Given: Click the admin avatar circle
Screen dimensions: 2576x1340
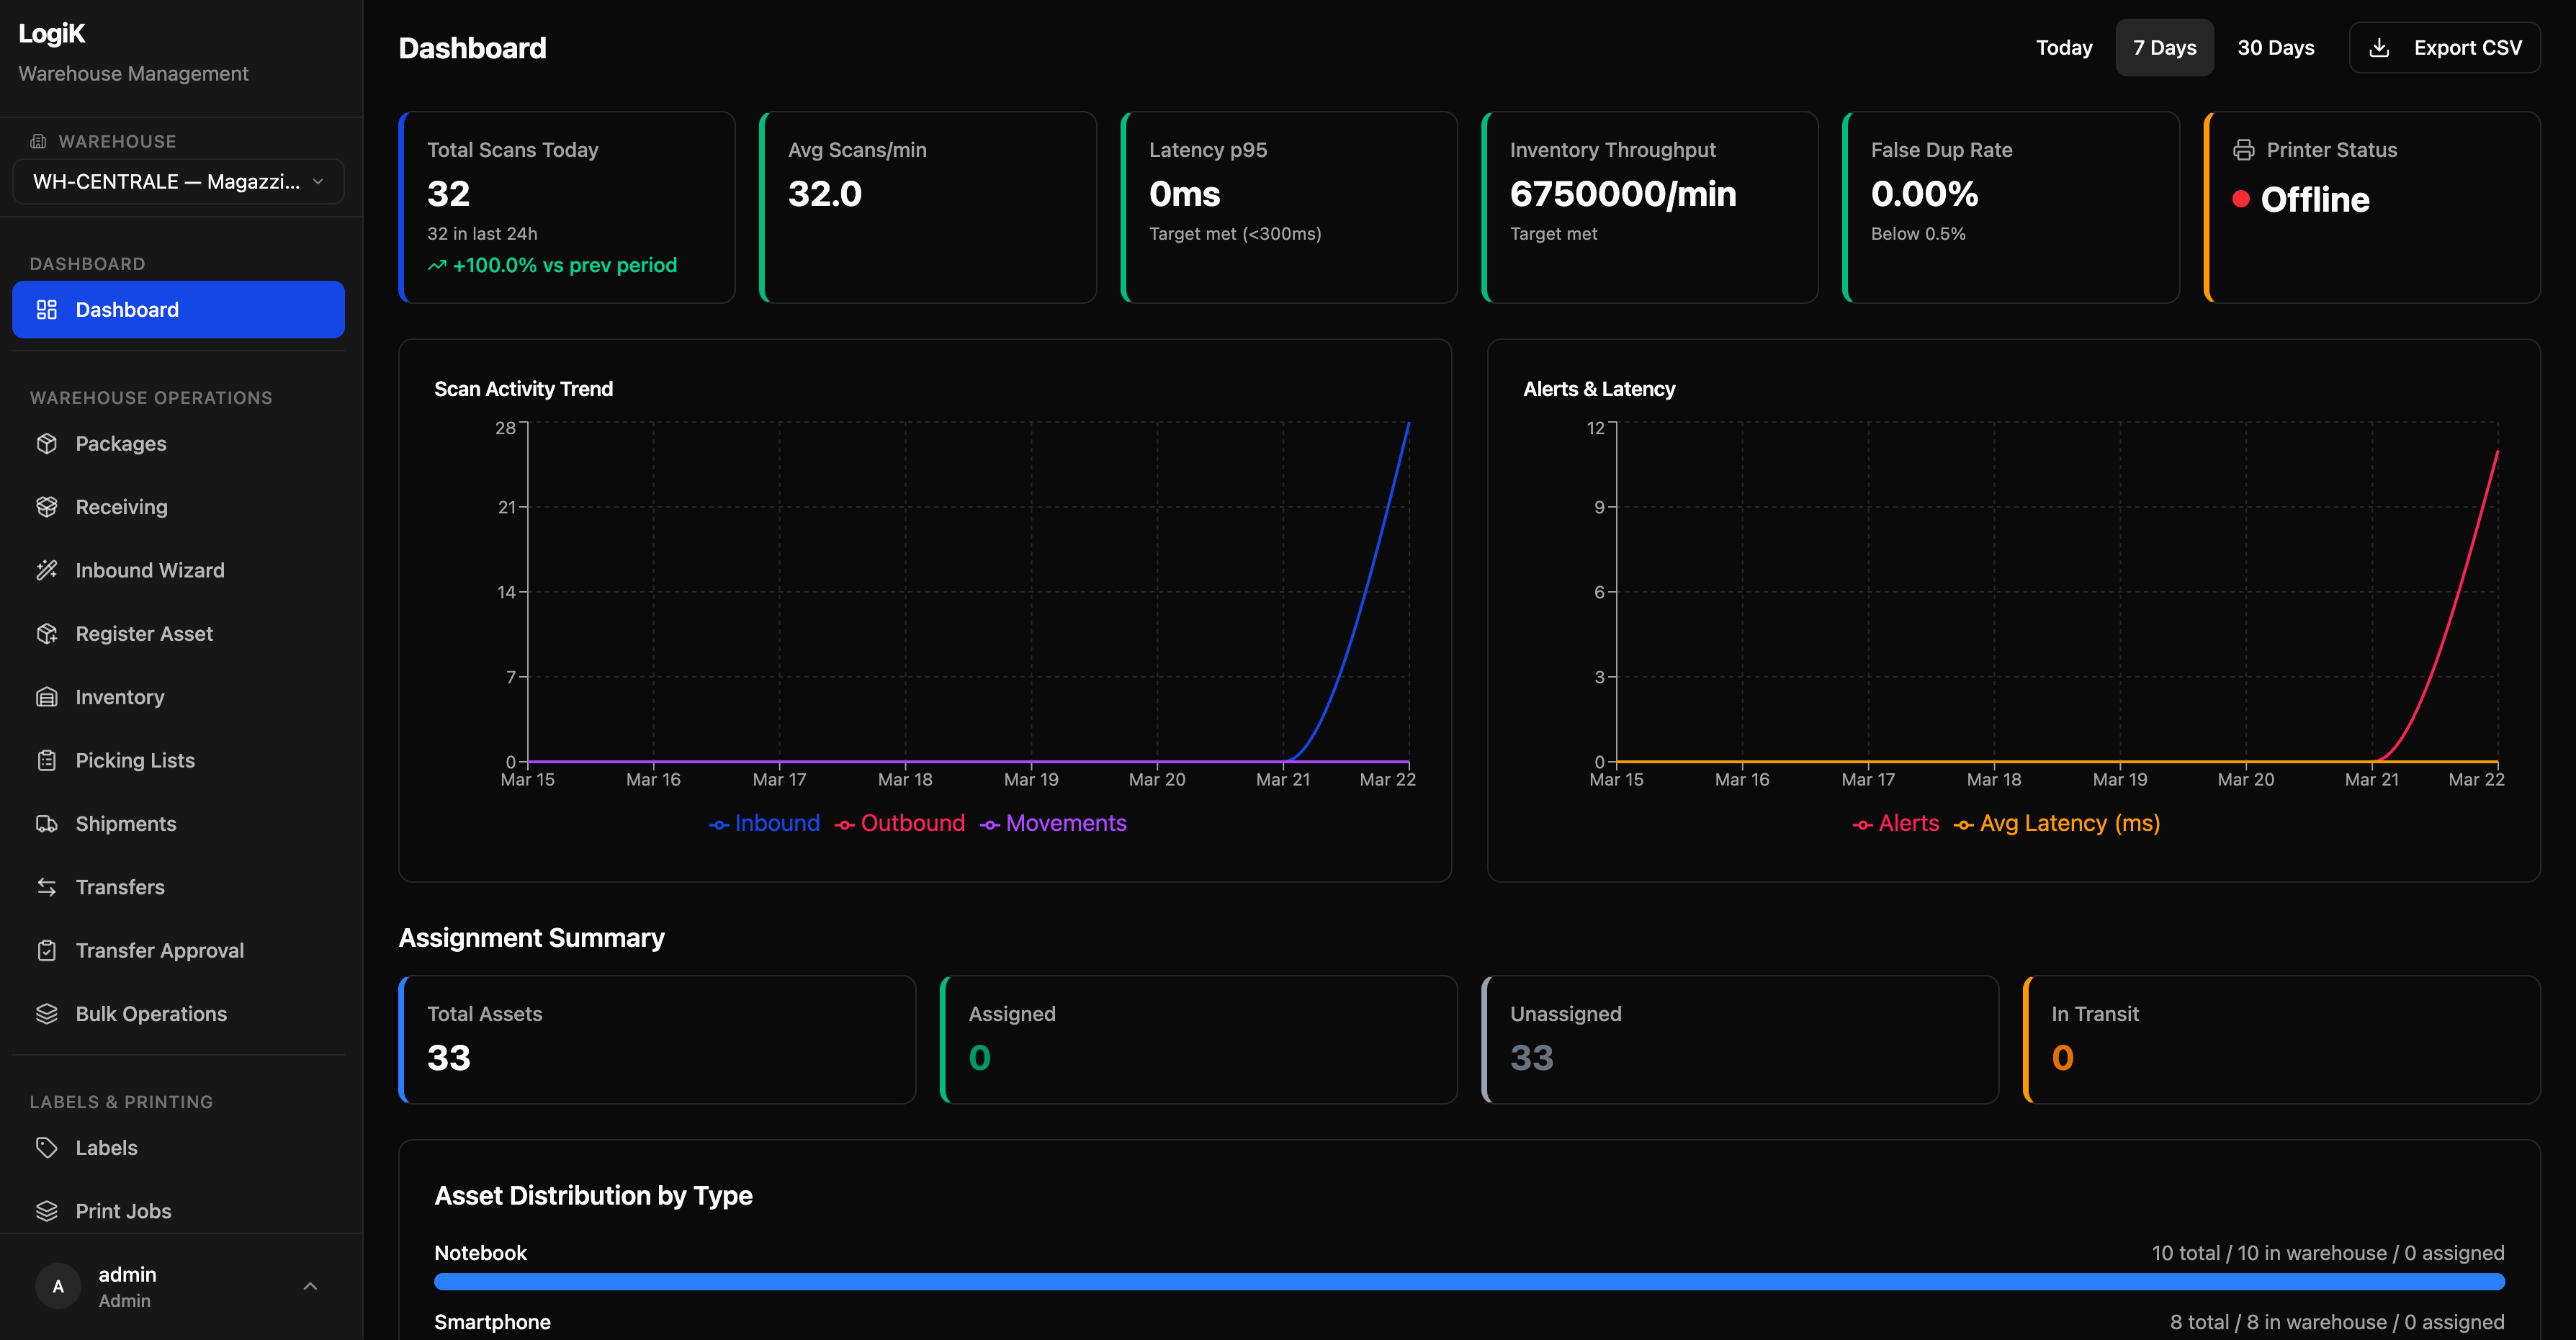Looking at the screenshot, I should pos(58,1286).
